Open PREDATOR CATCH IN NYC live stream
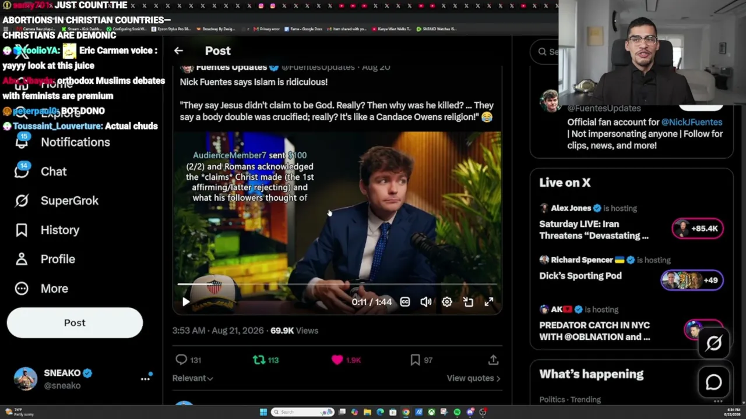Screen dimensions: 746x419 coord(594,331)
